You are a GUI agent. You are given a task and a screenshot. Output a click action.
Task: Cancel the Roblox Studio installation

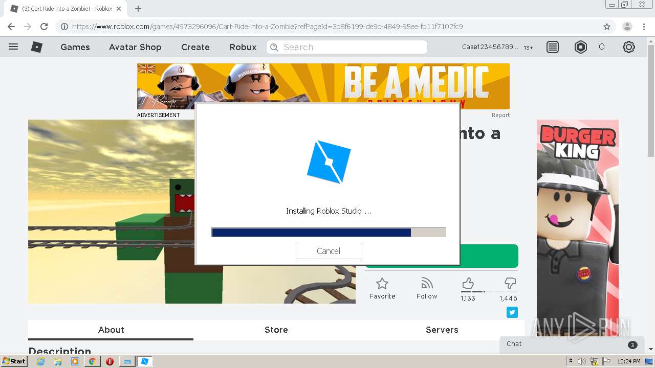tap(329, 250)
